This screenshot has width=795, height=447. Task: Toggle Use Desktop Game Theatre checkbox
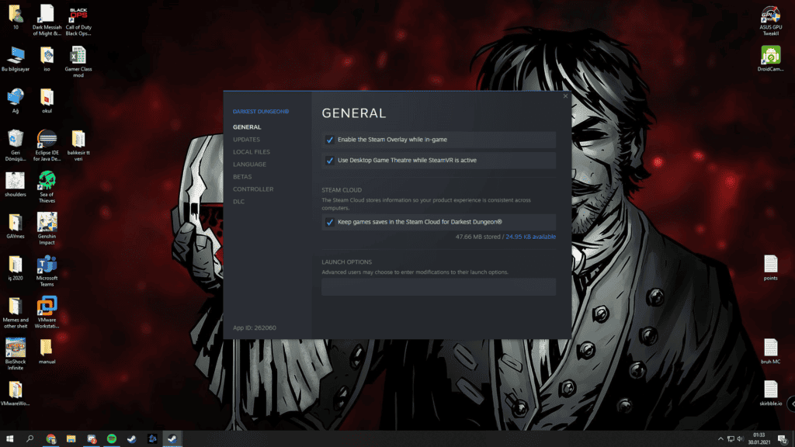coord(329,161)
